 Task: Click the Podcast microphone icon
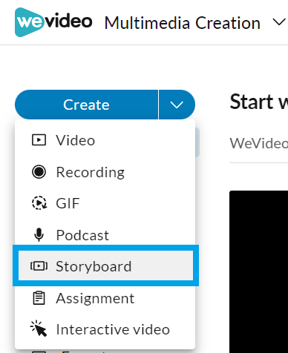point(39,234)
